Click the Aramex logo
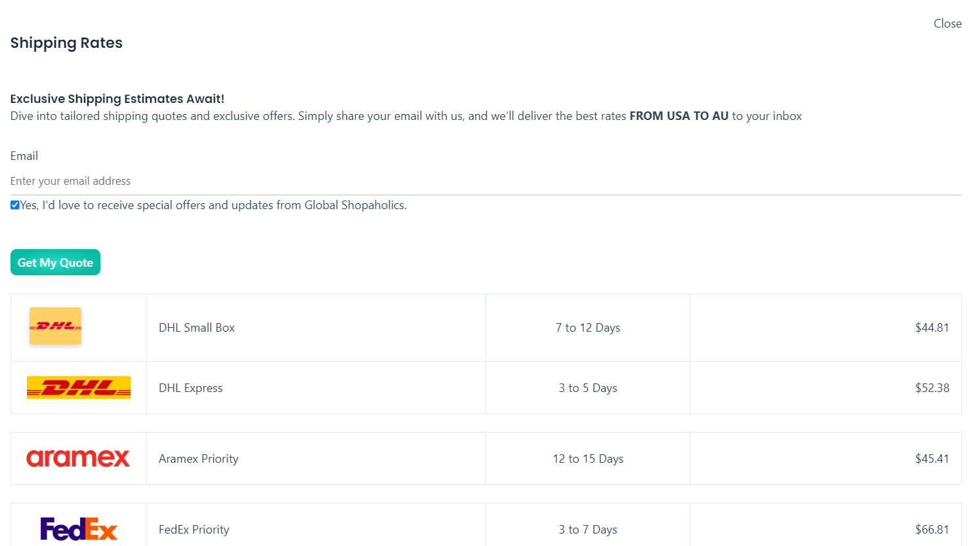The image size is (969, 546). point(78,458)
